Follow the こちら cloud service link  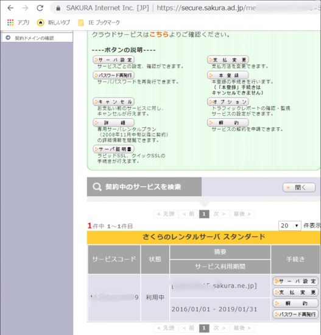click(x=159, y=34)
